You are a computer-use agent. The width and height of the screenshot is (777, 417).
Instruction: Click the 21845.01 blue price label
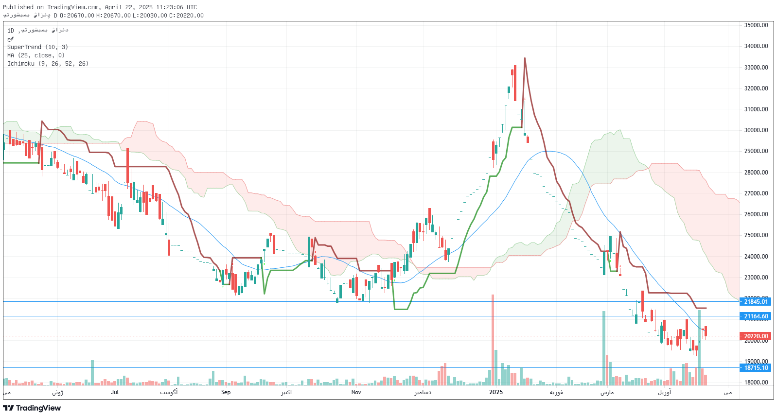(x=756, y=302)
